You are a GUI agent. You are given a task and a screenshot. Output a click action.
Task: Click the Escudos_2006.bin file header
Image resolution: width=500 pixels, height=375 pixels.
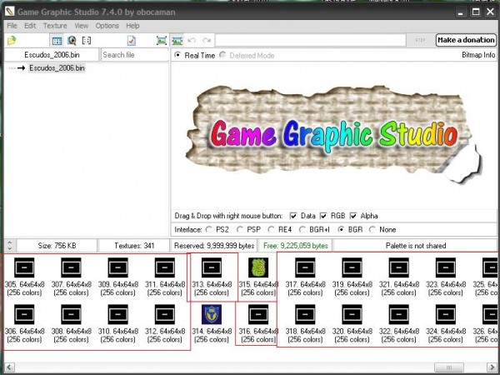pyautogui.click(x=52, y=55)
